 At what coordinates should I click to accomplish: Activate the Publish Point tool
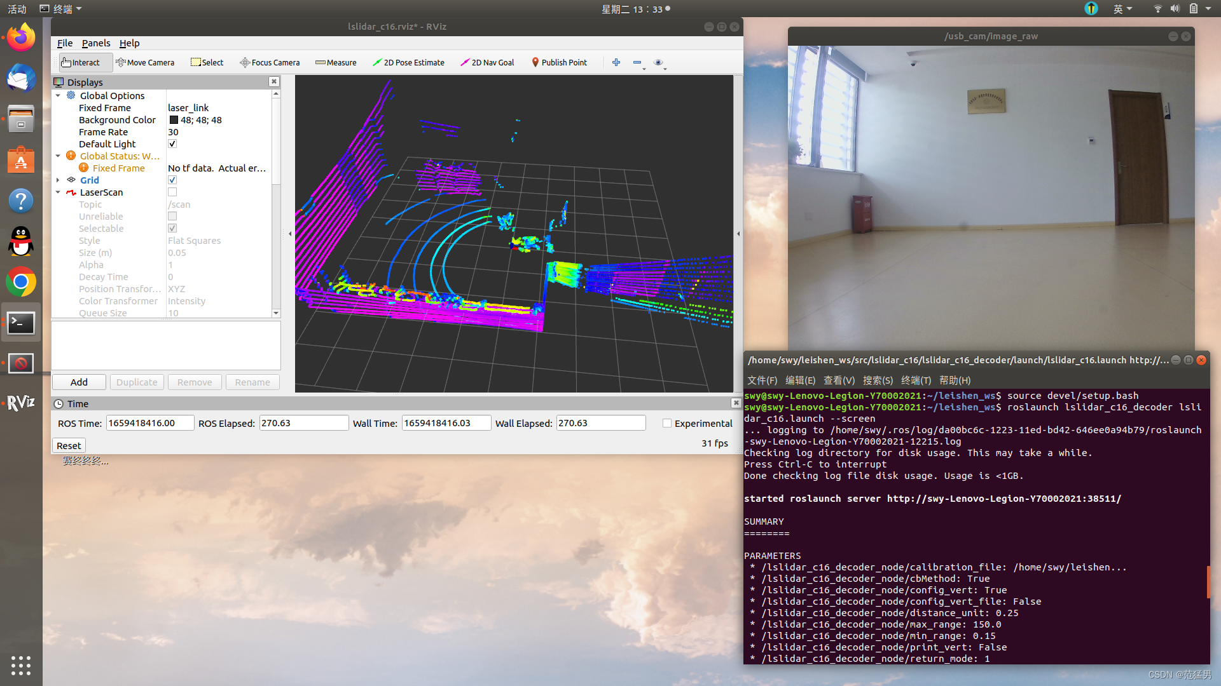point(559,62)
